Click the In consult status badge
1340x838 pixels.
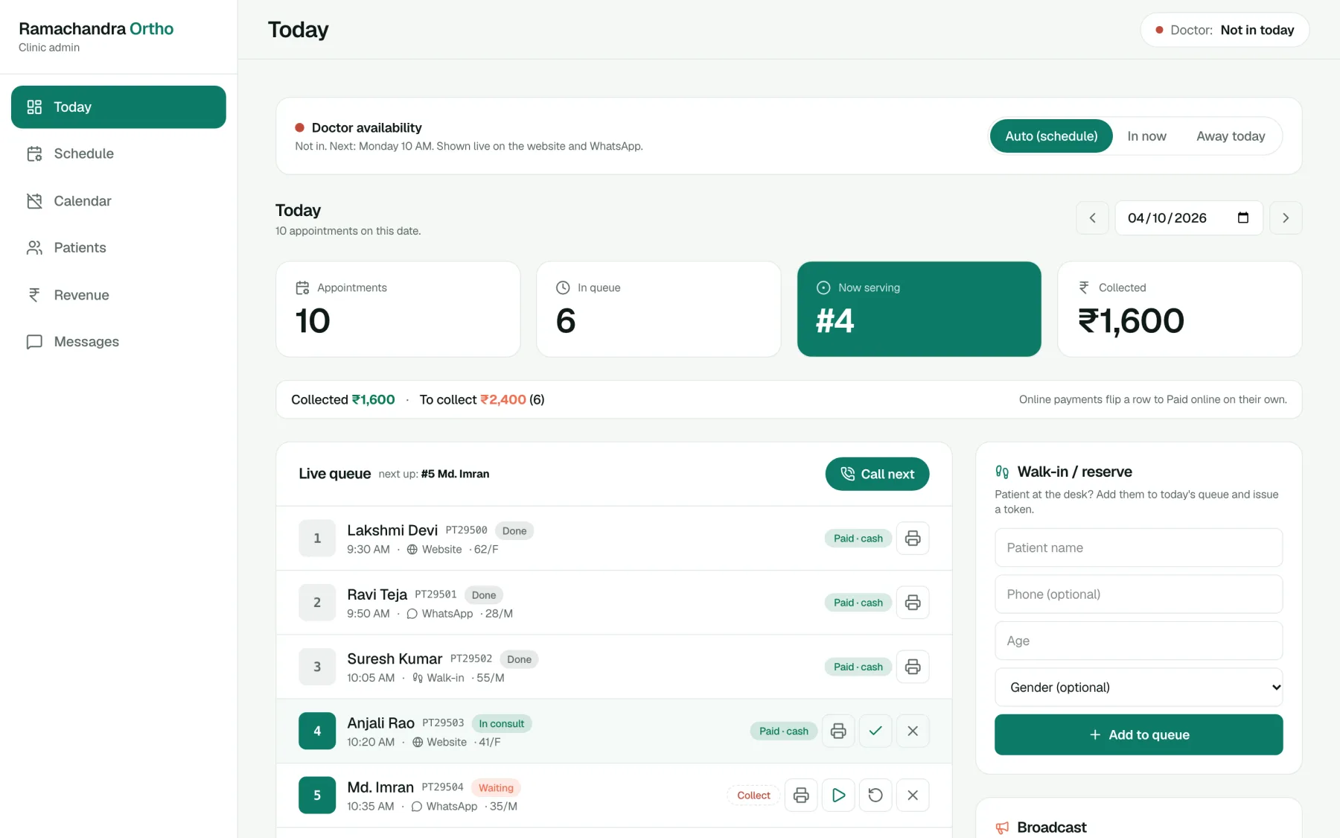point(501,723)
